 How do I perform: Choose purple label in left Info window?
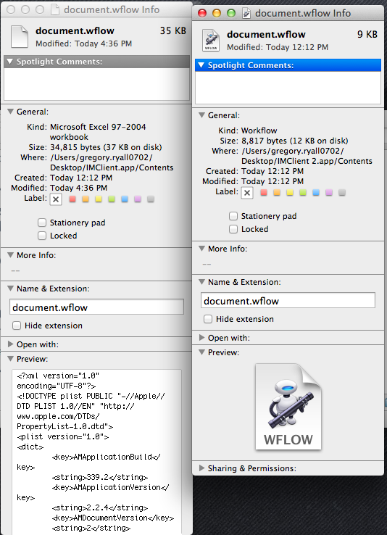[138, 199]
